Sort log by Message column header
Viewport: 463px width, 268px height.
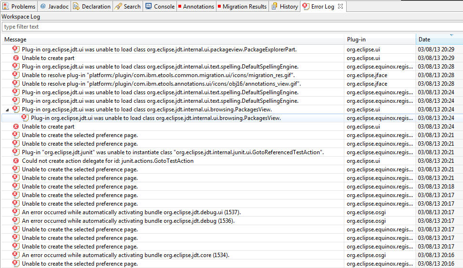click(173, 40)
